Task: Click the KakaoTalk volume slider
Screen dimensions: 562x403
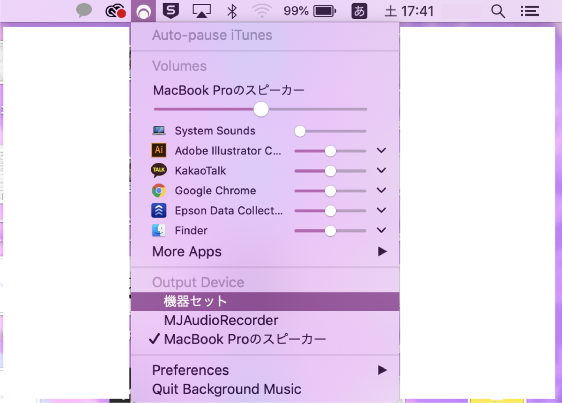Action: (330, 171)
